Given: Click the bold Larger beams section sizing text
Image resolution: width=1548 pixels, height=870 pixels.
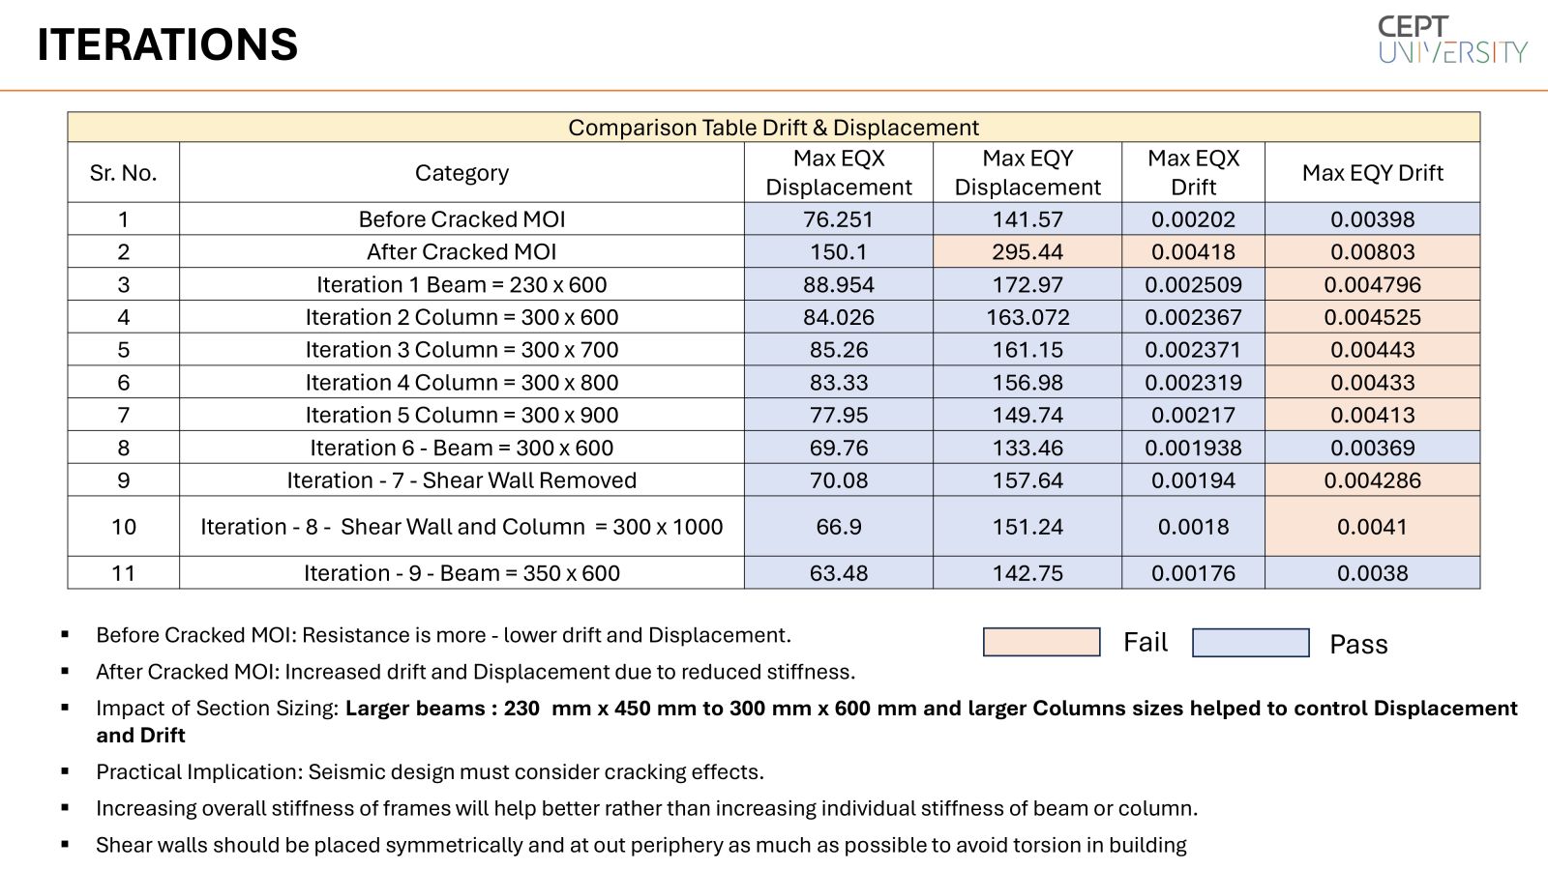Looking at the screenshot, I should click(x=807, y=721).
